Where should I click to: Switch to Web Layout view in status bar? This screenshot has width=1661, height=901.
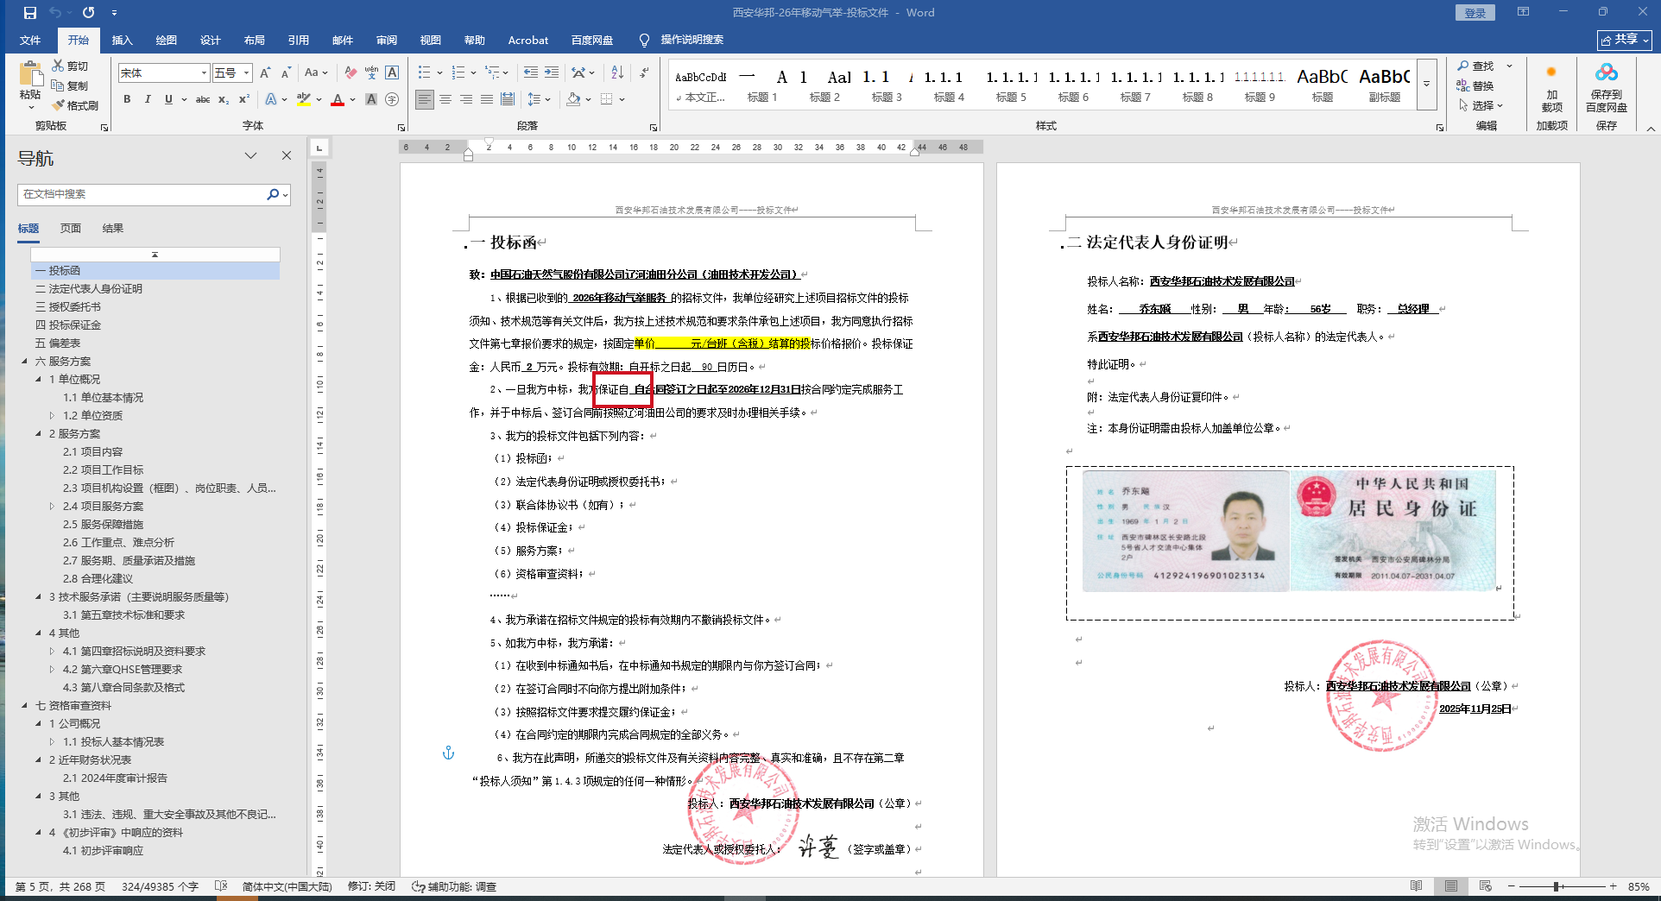click(x=1485, y=886)
